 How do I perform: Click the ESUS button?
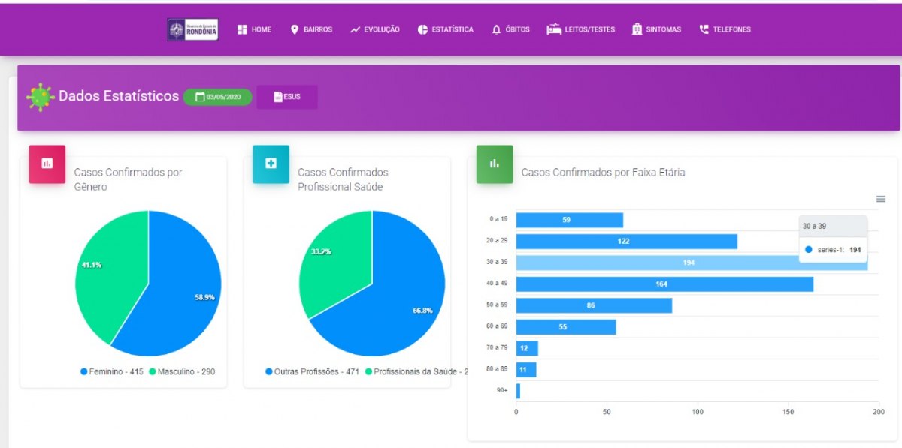(x=286, y=97)
